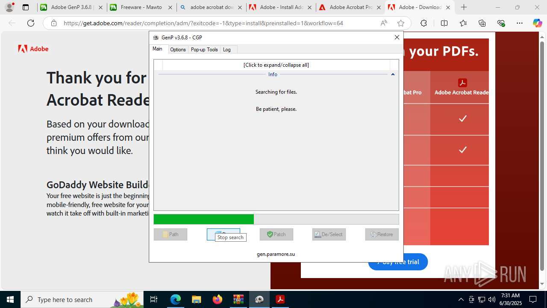The image size is (547, 308).
Task: Close the GenP v3.6.8 window
Action: pos(397,37)
